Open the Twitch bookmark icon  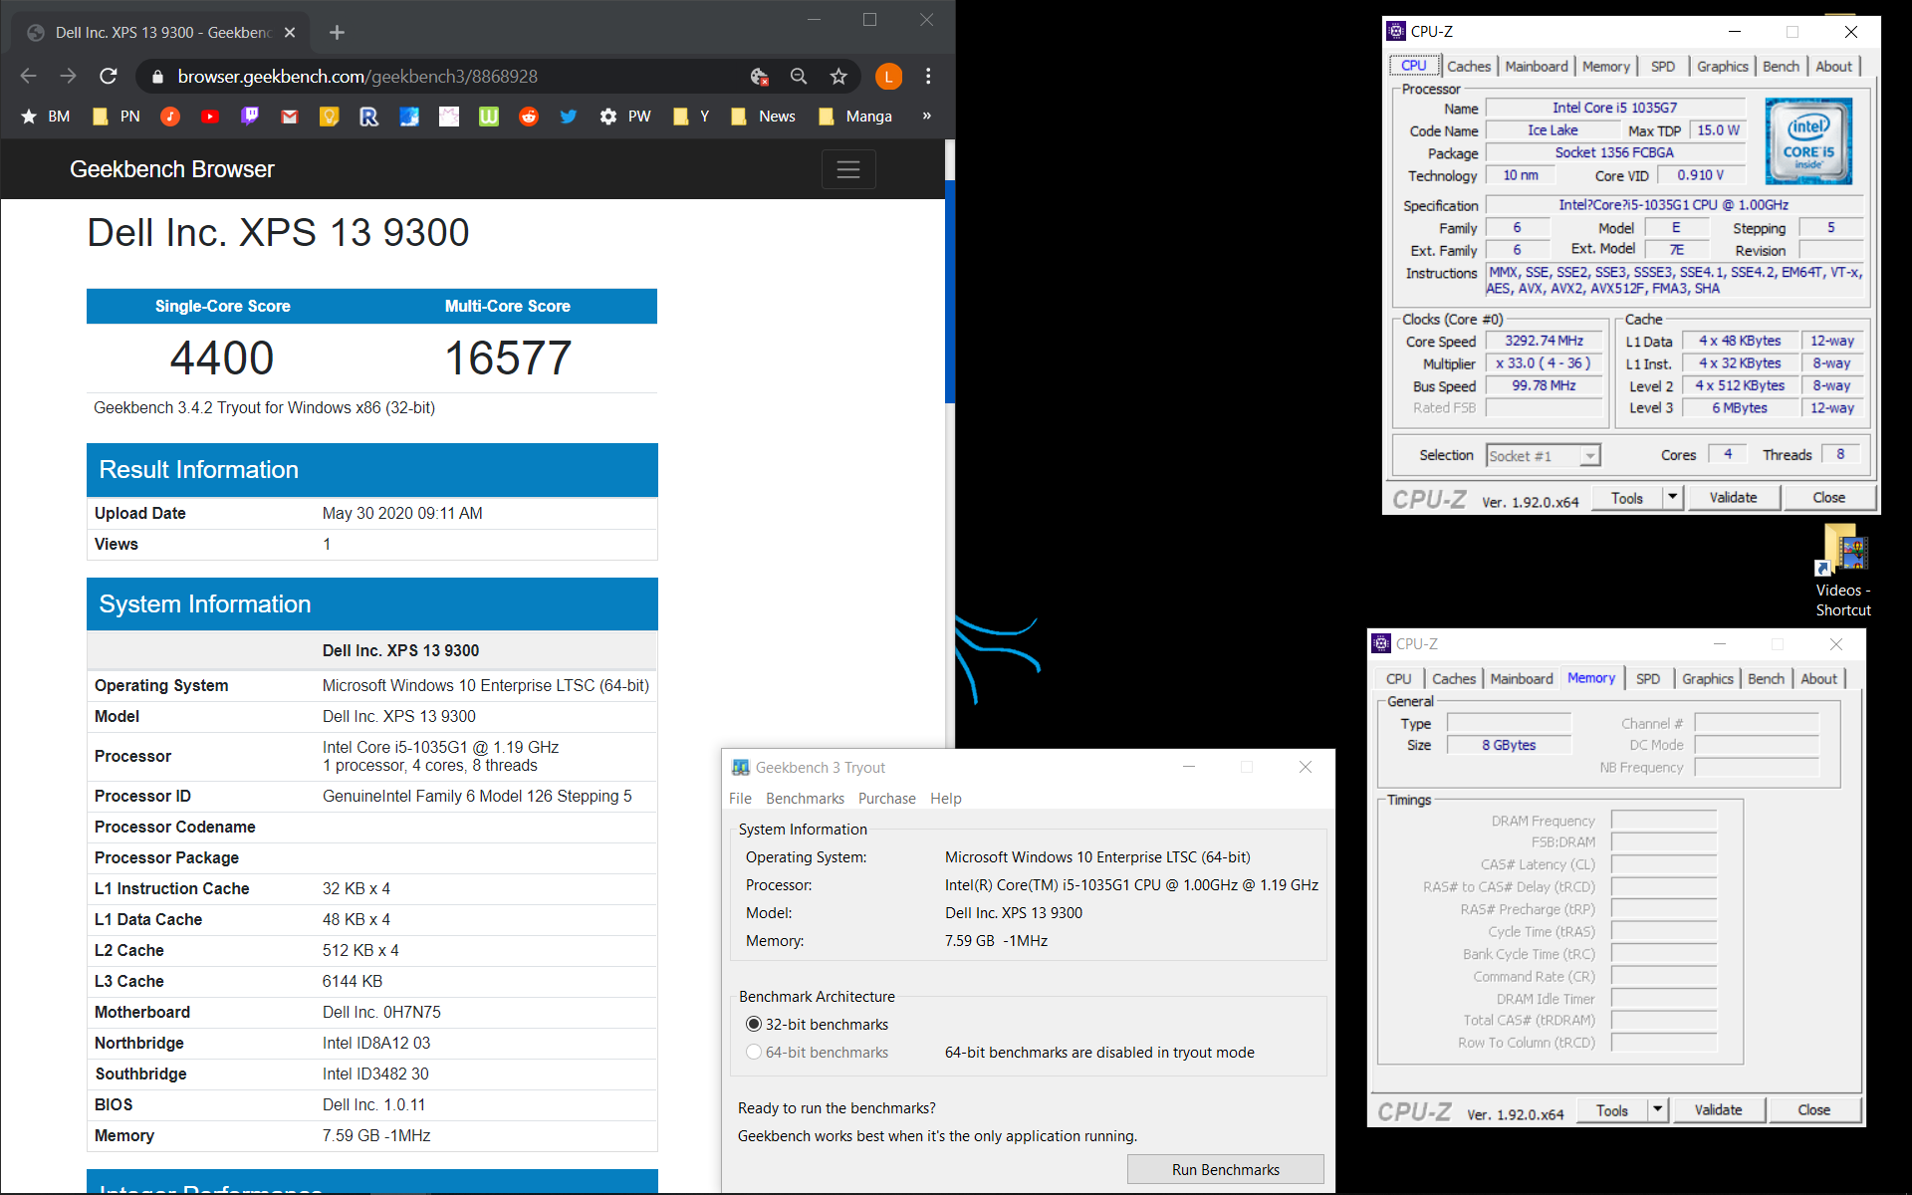249,117
